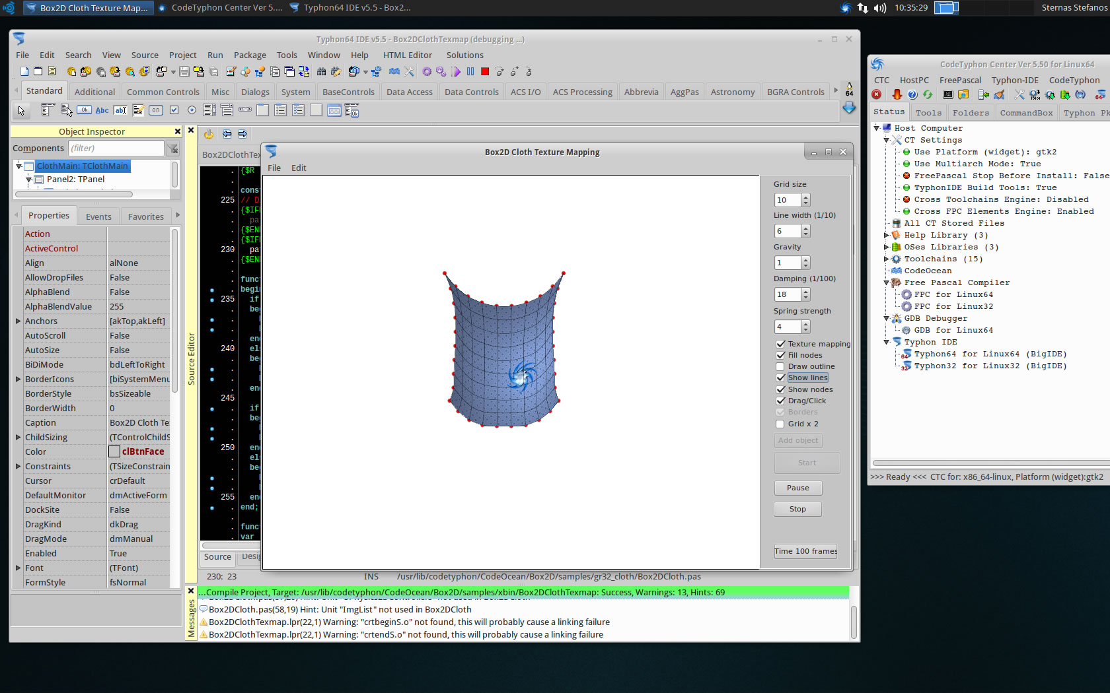Collapse the CT Settings tree node
1110x693 pixels.
tap(887, 140)
